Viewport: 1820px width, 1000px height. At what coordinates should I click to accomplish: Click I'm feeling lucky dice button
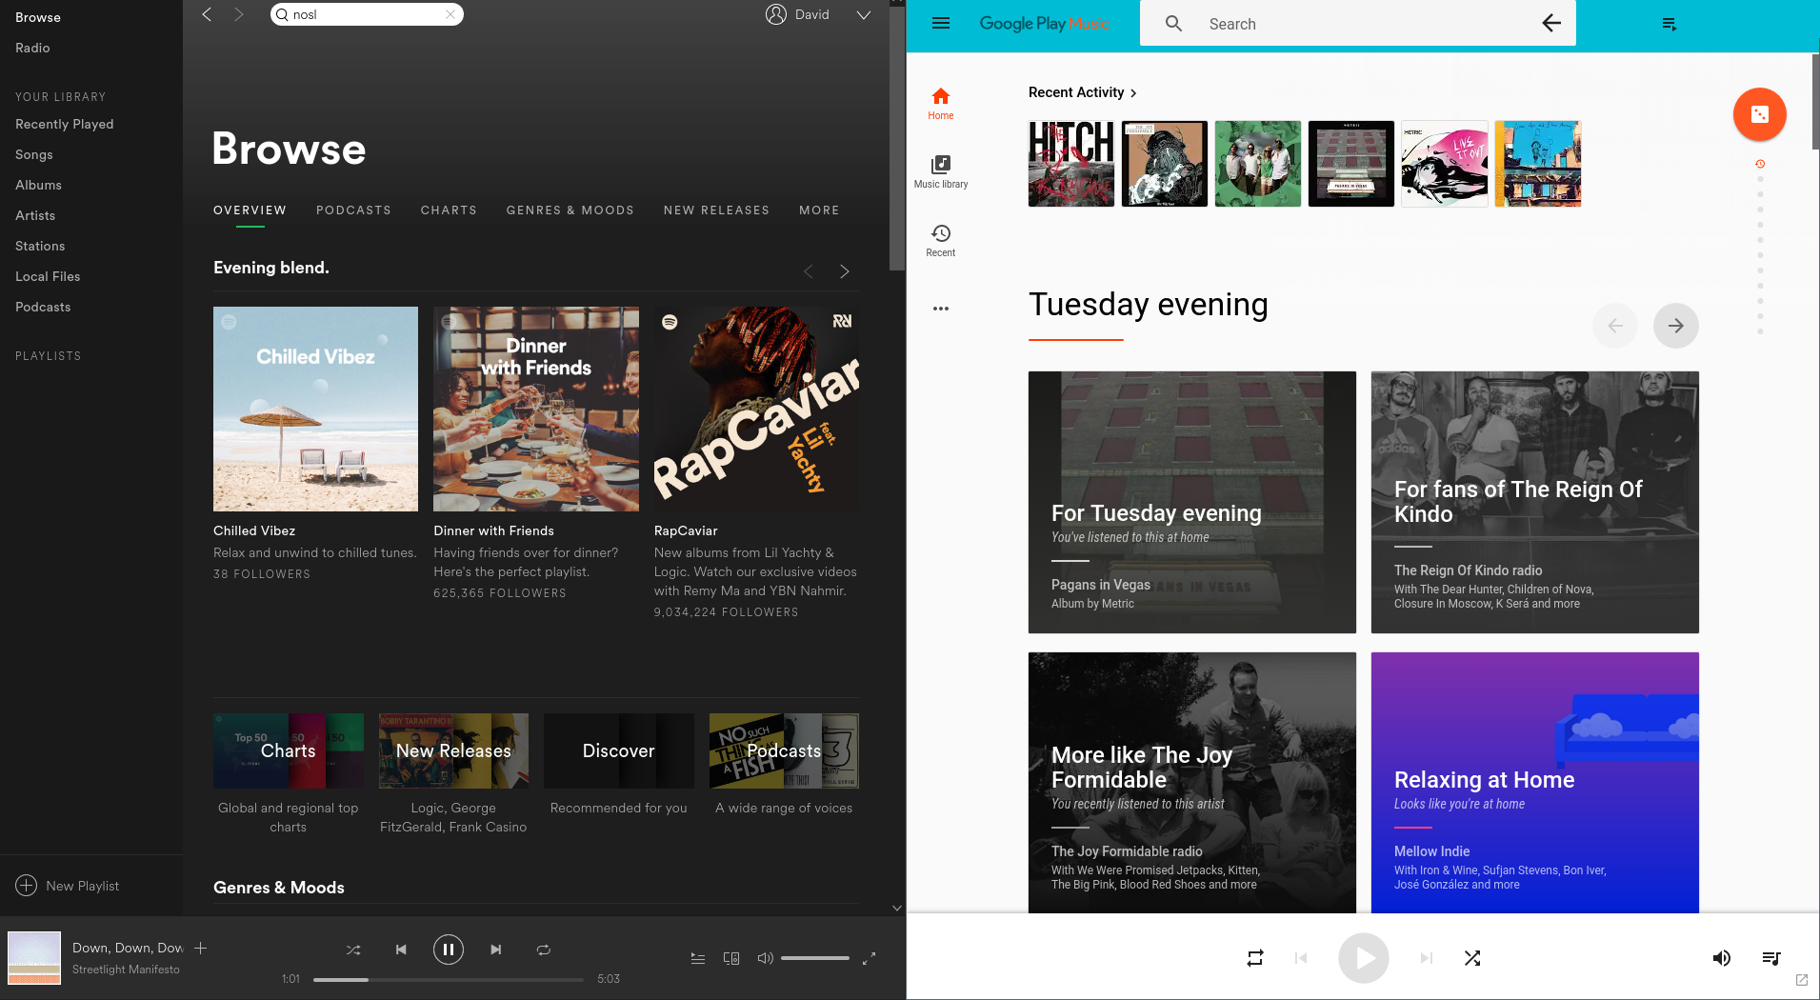1759,114
